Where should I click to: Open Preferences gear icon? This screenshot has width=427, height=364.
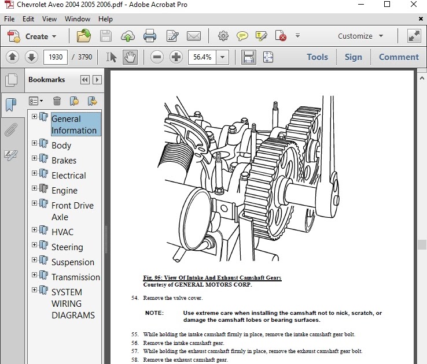[x=223, y=36]
